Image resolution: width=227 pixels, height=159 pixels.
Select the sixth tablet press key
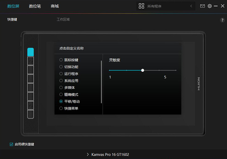coord(31,96)
